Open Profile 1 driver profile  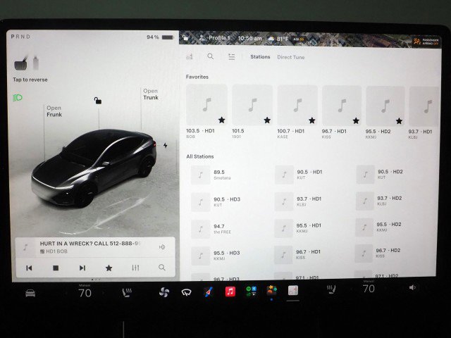(214, 38)
